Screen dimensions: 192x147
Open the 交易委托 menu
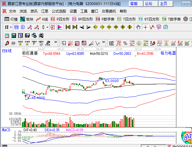109,11
